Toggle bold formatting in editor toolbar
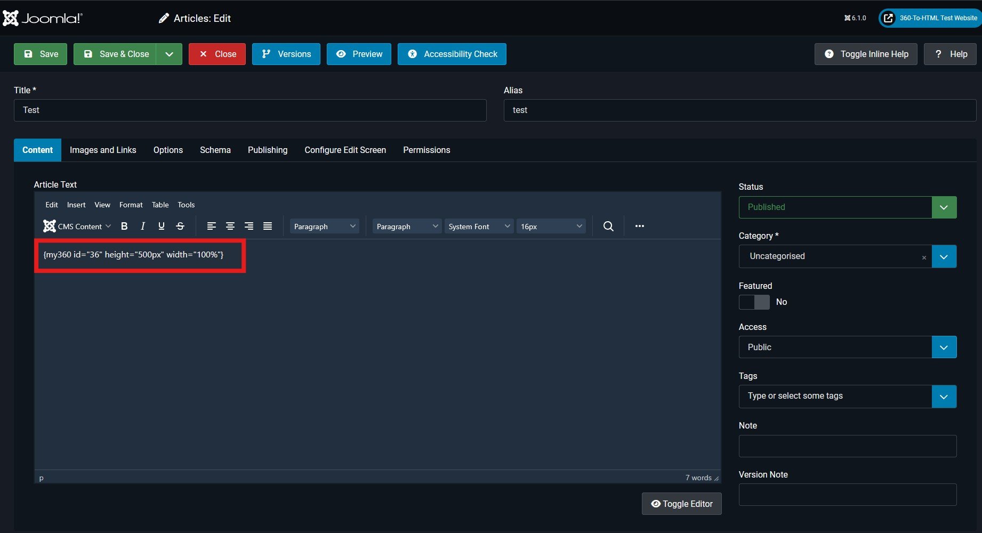Viewport: 982px width, 533px height. [124, 226]
